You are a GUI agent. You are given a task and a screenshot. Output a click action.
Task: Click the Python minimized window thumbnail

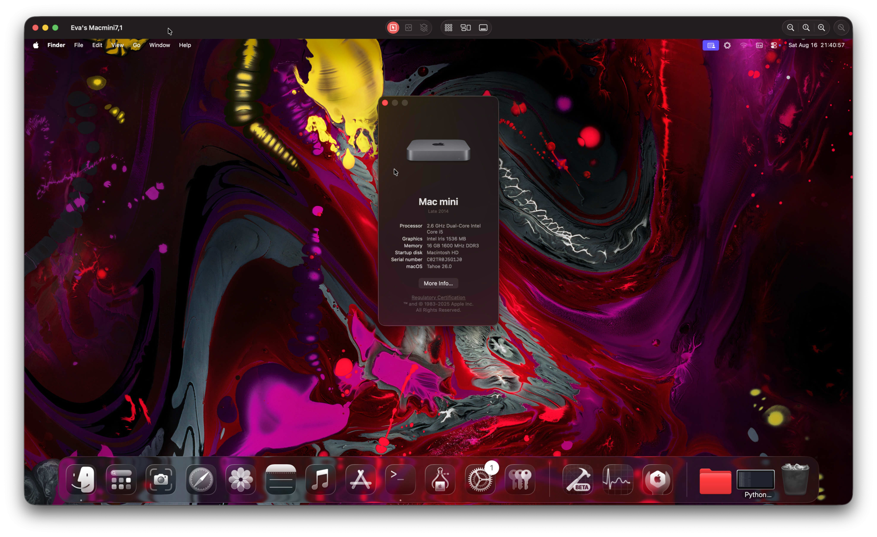pyautogui.click(x=756, y=480)
